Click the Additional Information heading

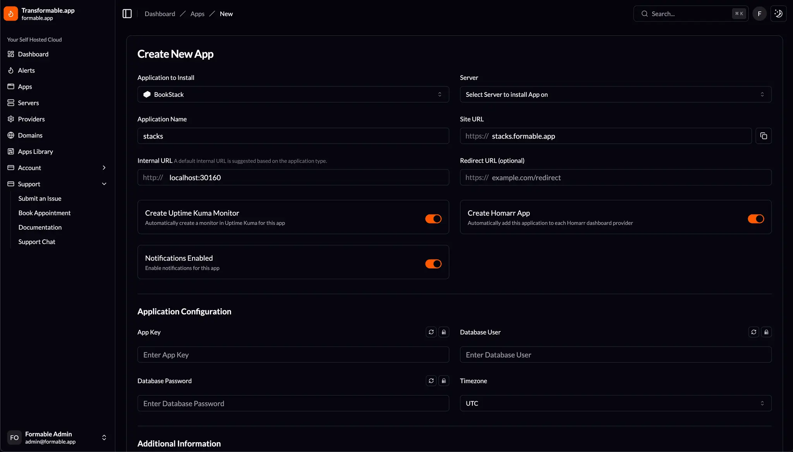coord(179,443)
